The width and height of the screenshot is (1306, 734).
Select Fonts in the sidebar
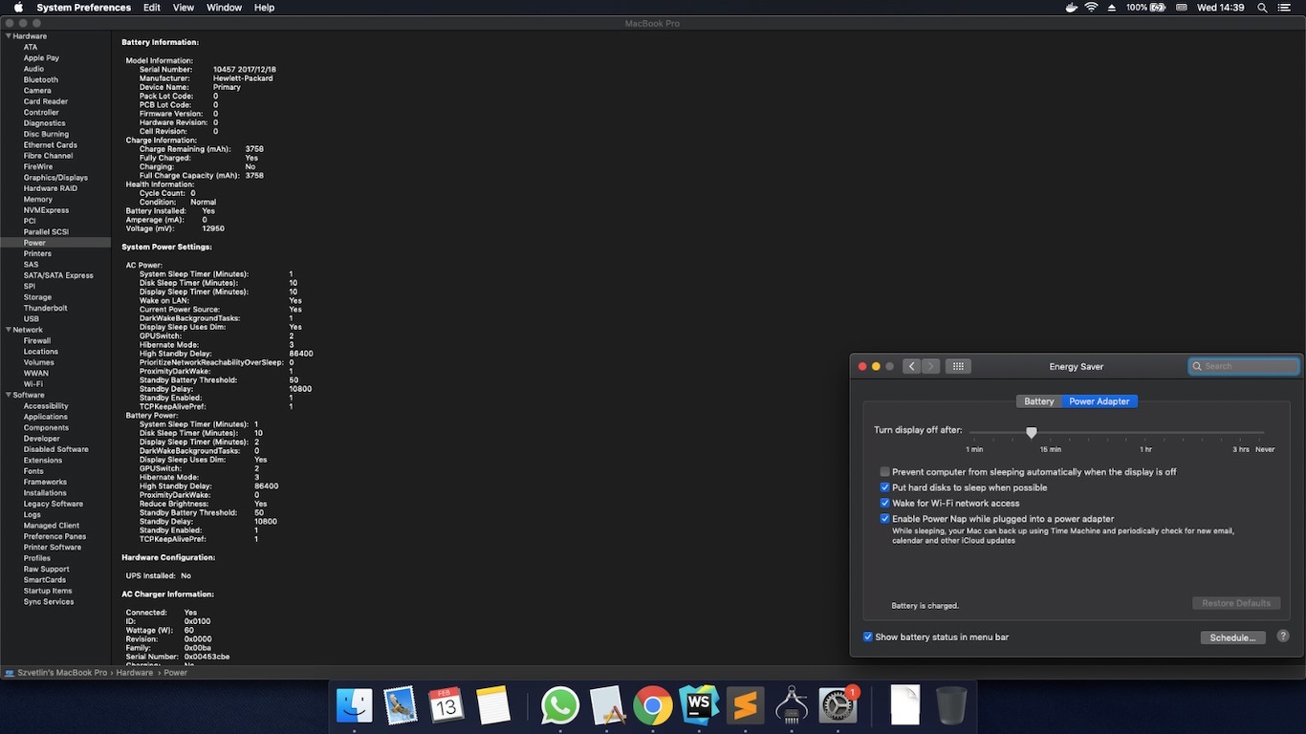pyautogui.click(x=33, y=471)
